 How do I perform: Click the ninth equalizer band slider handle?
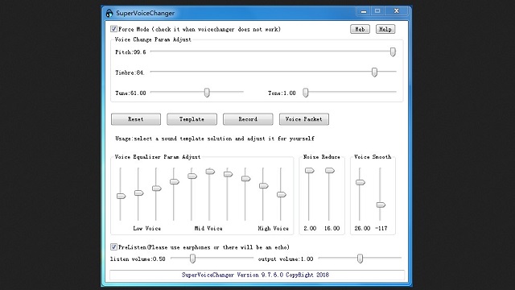tap(263, 186)
